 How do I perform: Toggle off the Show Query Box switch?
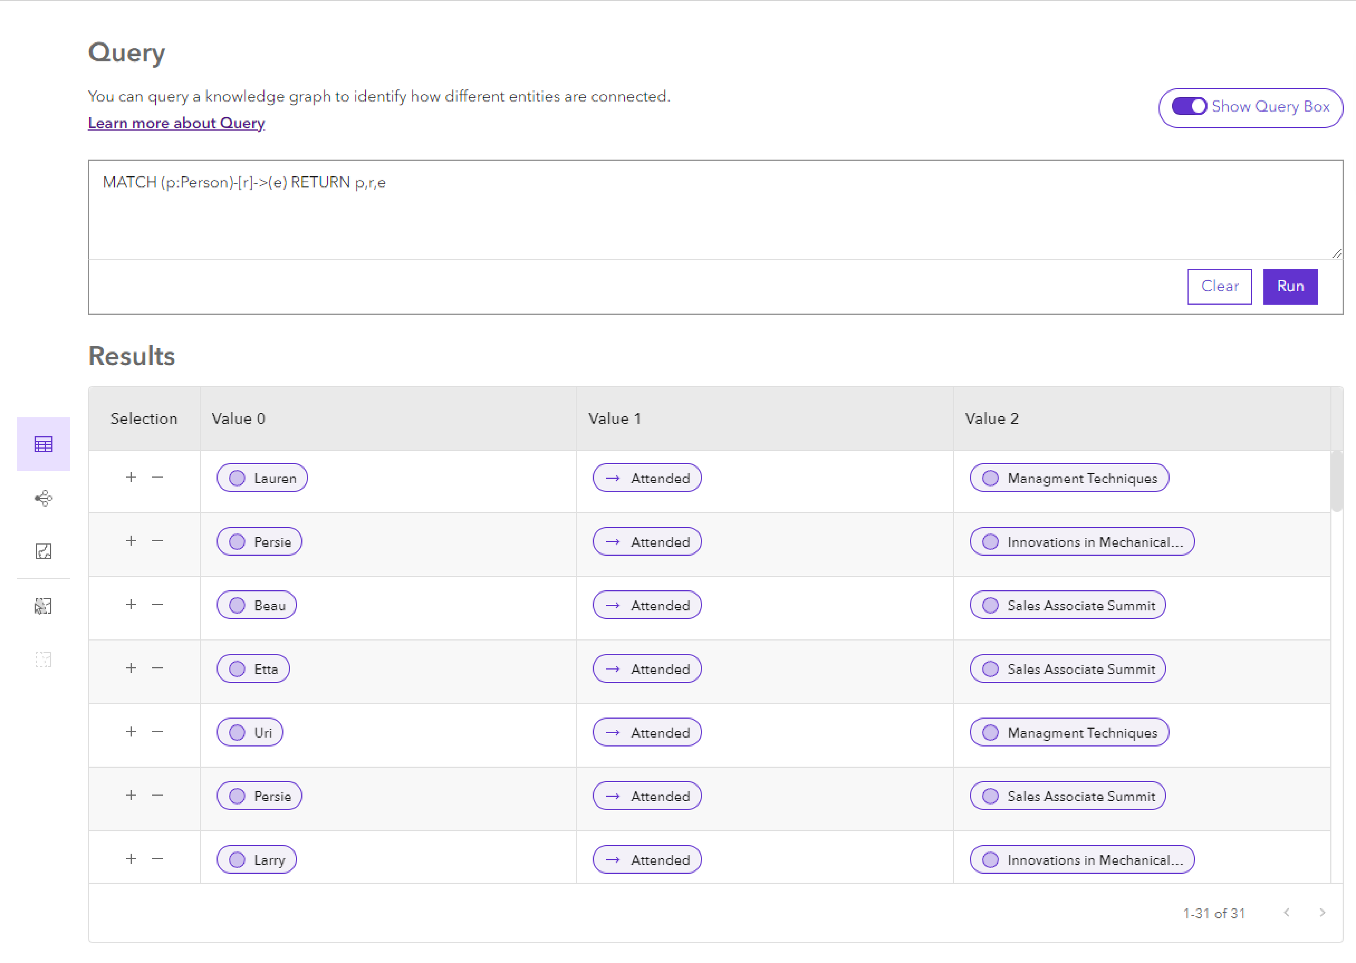point(1189,107)
